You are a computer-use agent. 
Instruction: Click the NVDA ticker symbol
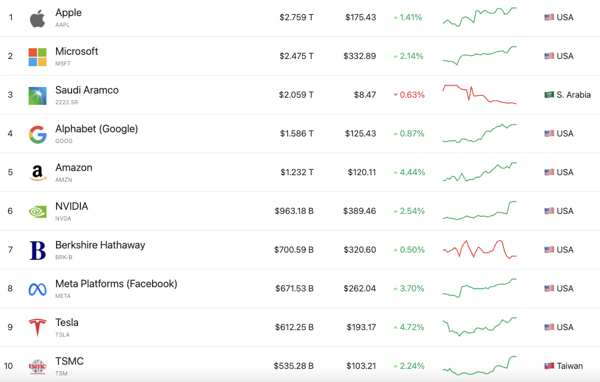(x=63, y=219)
